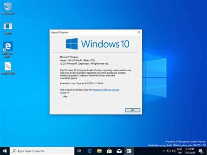Click the Type here to search box
The height and width of the screenshot is (155, 207).
tap(42, 151)
